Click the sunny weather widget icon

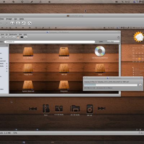(139, 37)
